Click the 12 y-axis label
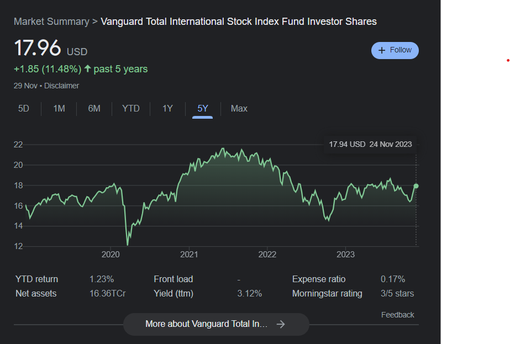The image size is (510, 344). coord(18,246)
